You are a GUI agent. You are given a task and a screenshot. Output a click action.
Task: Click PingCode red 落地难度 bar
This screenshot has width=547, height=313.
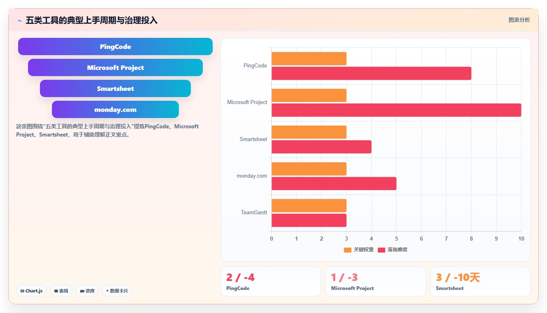pyautogui.click(x=371, y=73)
